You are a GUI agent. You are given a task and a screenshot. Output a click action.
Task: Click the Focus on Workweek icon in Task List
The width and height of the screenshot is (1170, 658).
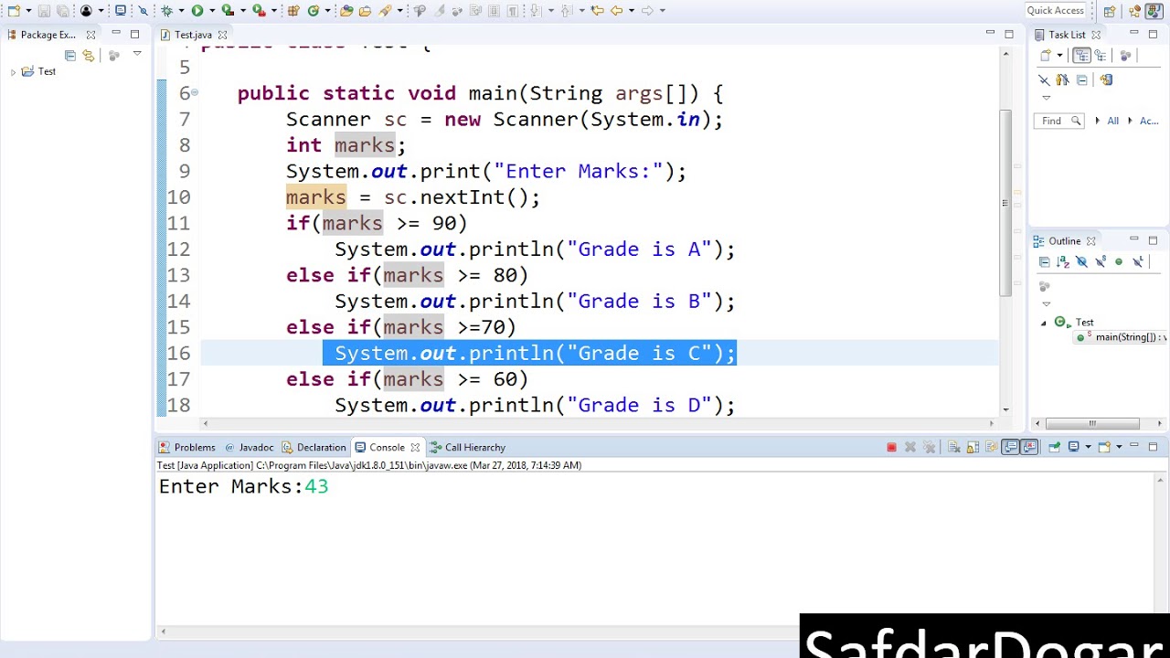pyautogui.click(x=1125, y=56)
